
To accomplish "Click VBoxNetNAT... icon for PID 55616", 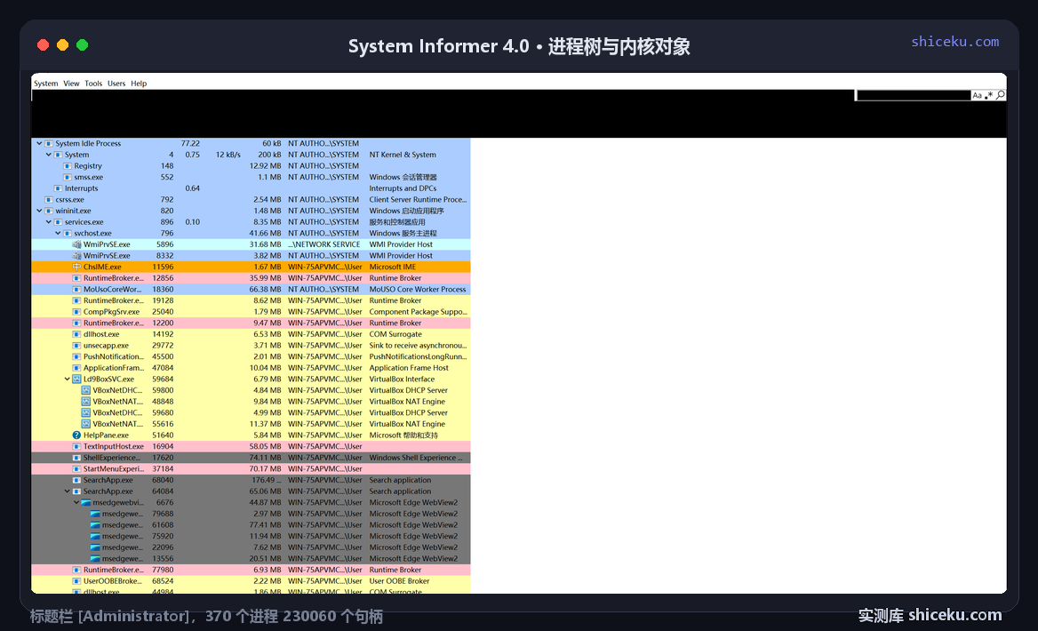I will tap(86, 425).
